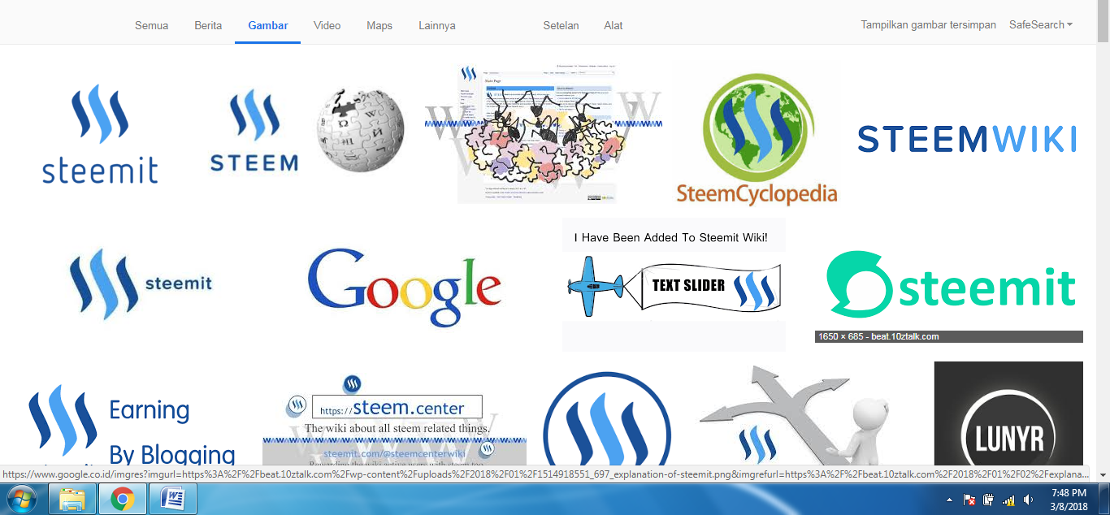Select the Gambar tab
1110x515 pixels.
pyautogui.click(x=268, y=25)
